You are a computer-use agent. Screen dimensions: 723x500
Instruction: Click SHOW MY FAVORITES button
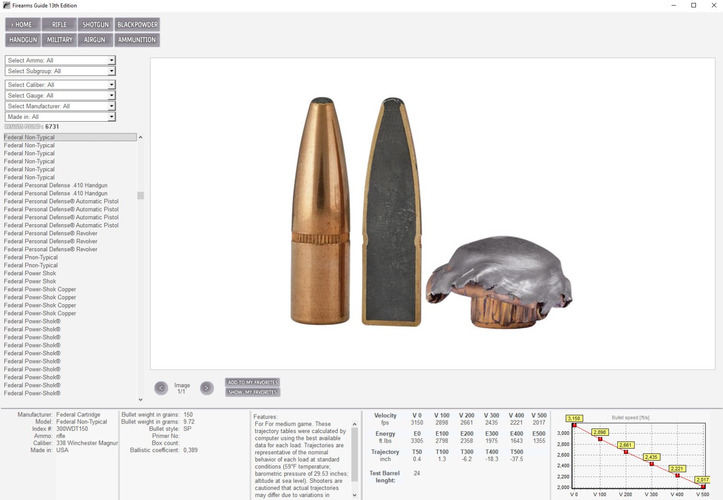[253, 392]
